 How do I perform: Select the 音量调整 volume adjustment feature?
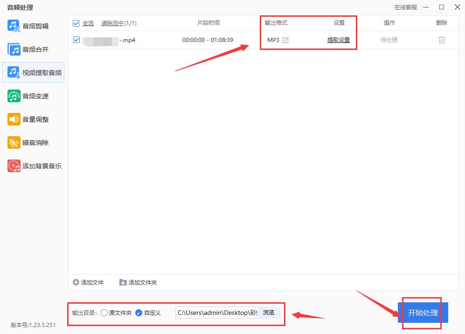coord(28,119)
